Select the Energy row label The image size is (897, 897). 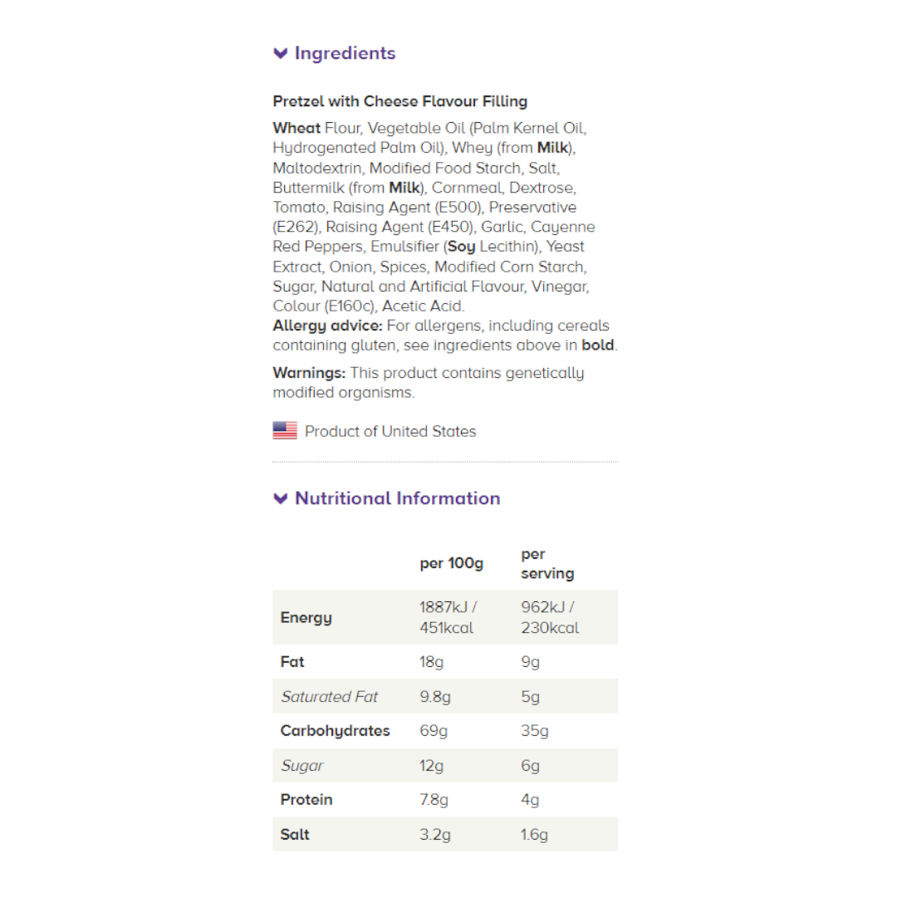tap(306, 617)
